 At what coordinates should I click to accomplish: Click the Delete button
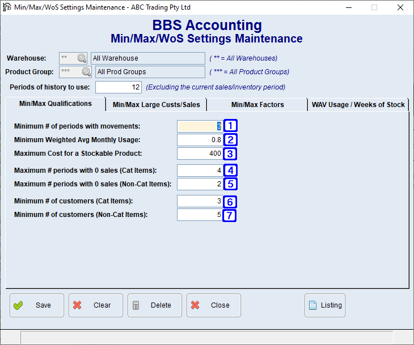pyautogui.click(x=155, y=305)
